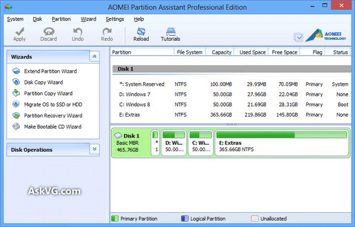Open the Settings menu

[x=115, y=19]
